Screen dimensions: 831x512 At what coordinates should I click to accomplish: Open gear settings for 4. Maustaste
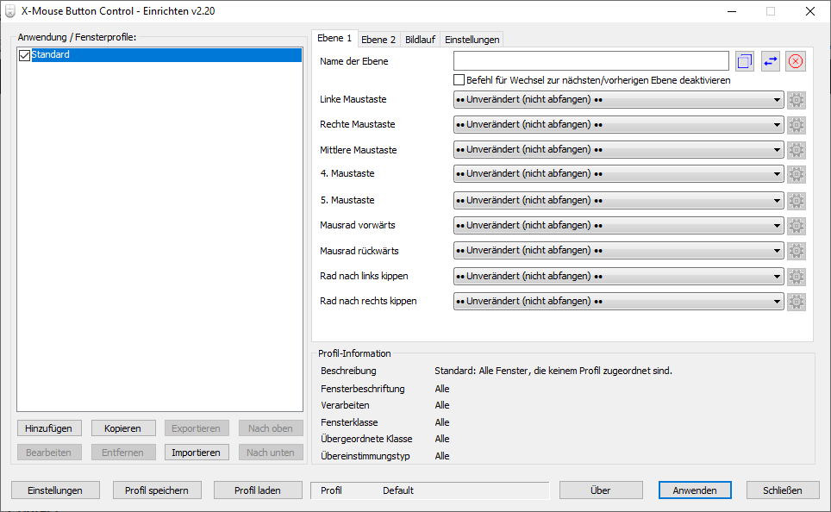[x=796, y=174]
